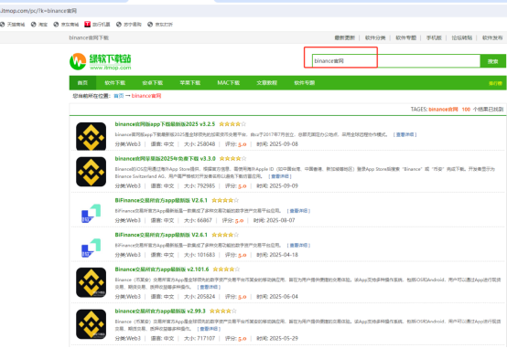
Task: Follow the details link in first result description
Action: [405, 134]
